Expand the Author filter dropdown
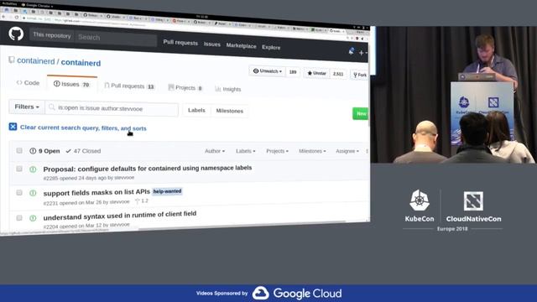 tap(215, 151)
